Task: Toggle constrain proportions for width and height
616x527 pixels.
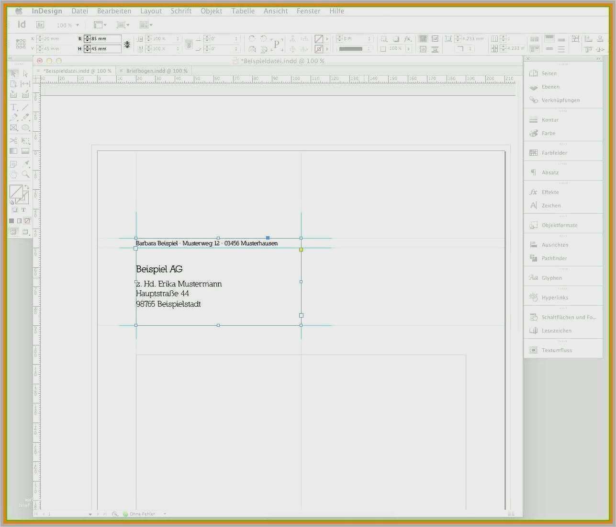Action: click(127, 44)
